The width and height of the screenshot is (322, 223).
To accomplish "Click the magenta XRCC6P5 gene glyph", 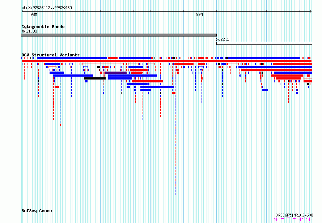I will click(292, 219).
